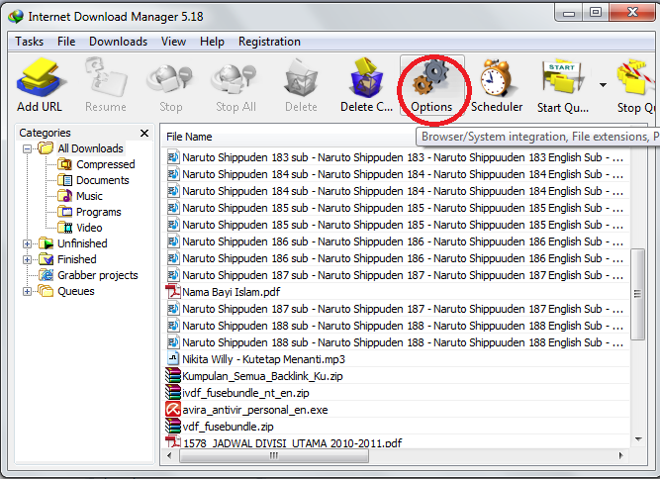The width and height of the screenshot is (660, 481).
Task: Select All Downloads in the tree
Action: tap(90, 148)
